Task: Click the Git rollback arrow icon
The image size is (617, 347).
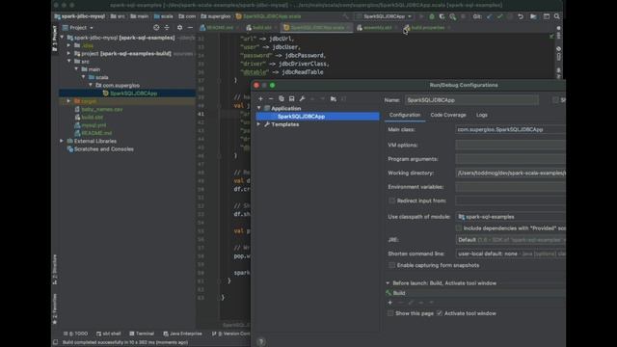Action: 521,16
